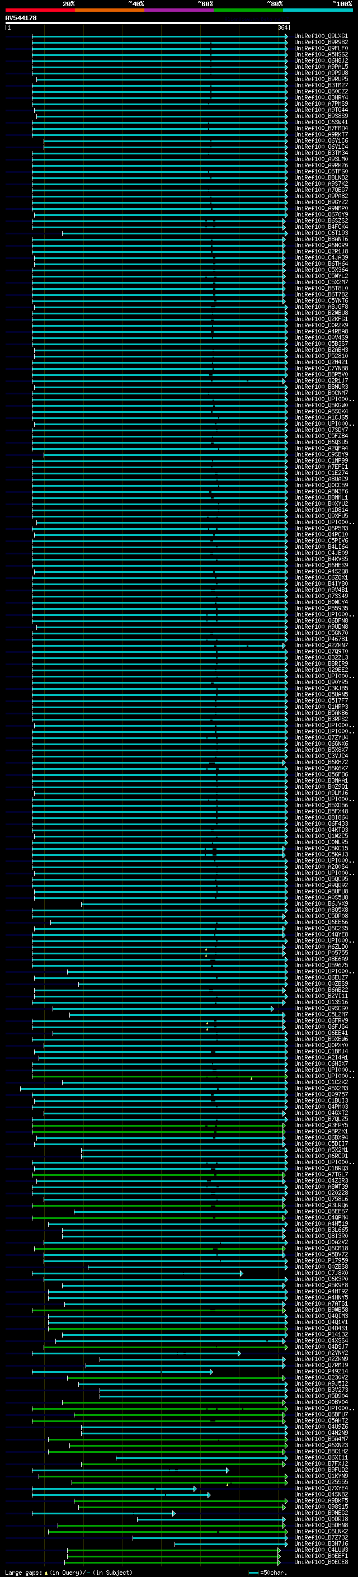Select the UniRef100_B0ECE8 label
This screenshot has width=358, height=1577.
click(321, 1562)
